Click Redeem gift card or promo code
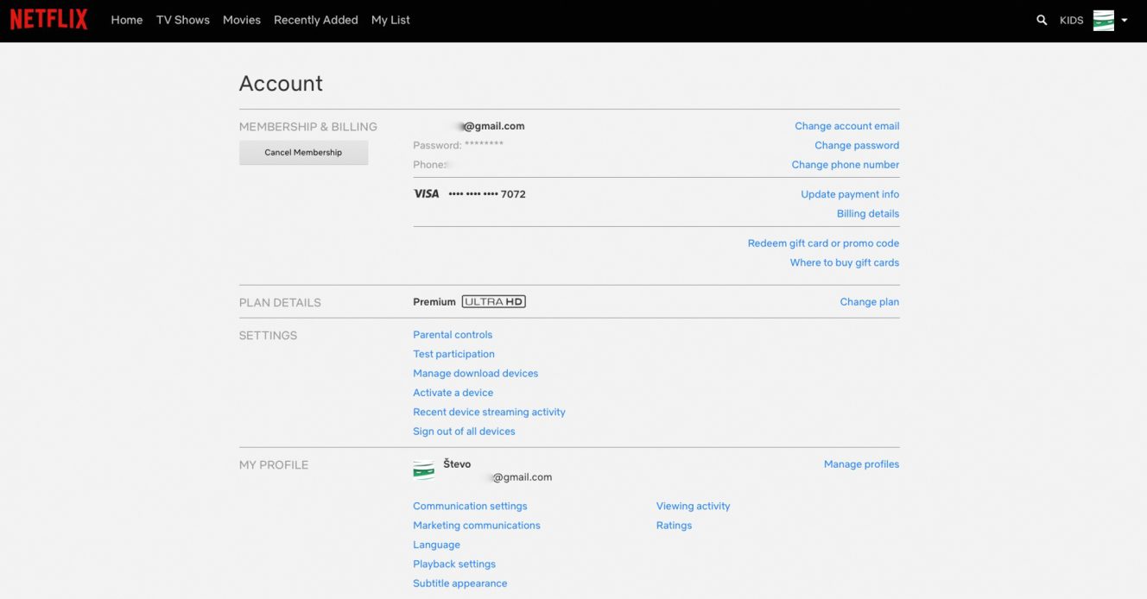Image resolution: width=1147 pixels, height=599 pixels. click(823, 243)
